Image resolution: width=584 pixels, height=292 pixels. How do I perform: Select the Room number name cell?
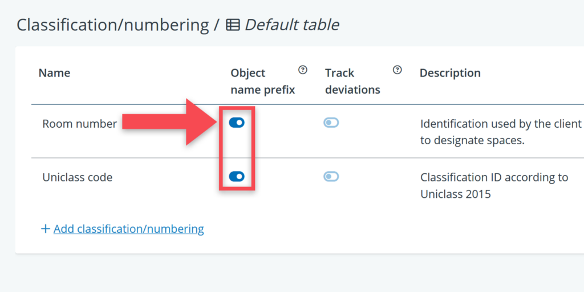coord(79,124)
